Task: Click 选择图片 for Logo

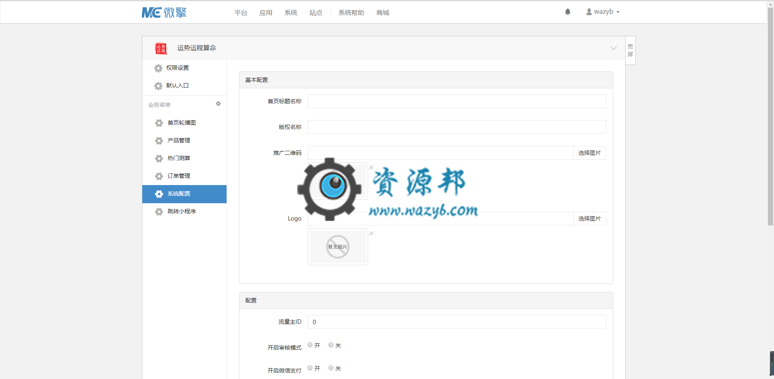Action: pyautogui.click(x=589, y=219)
